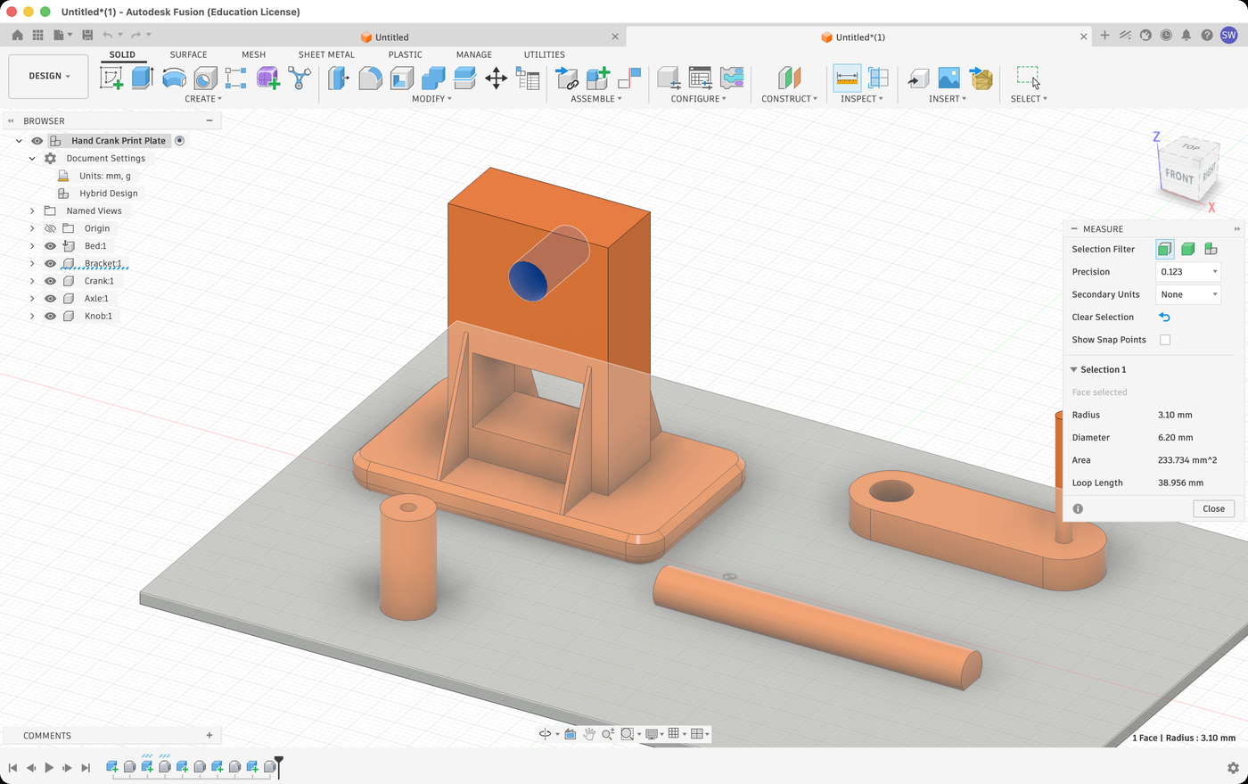This screenshot has height=784, width=1248.
Task: Select the New Component tool
Action: (x=598, y=78)
